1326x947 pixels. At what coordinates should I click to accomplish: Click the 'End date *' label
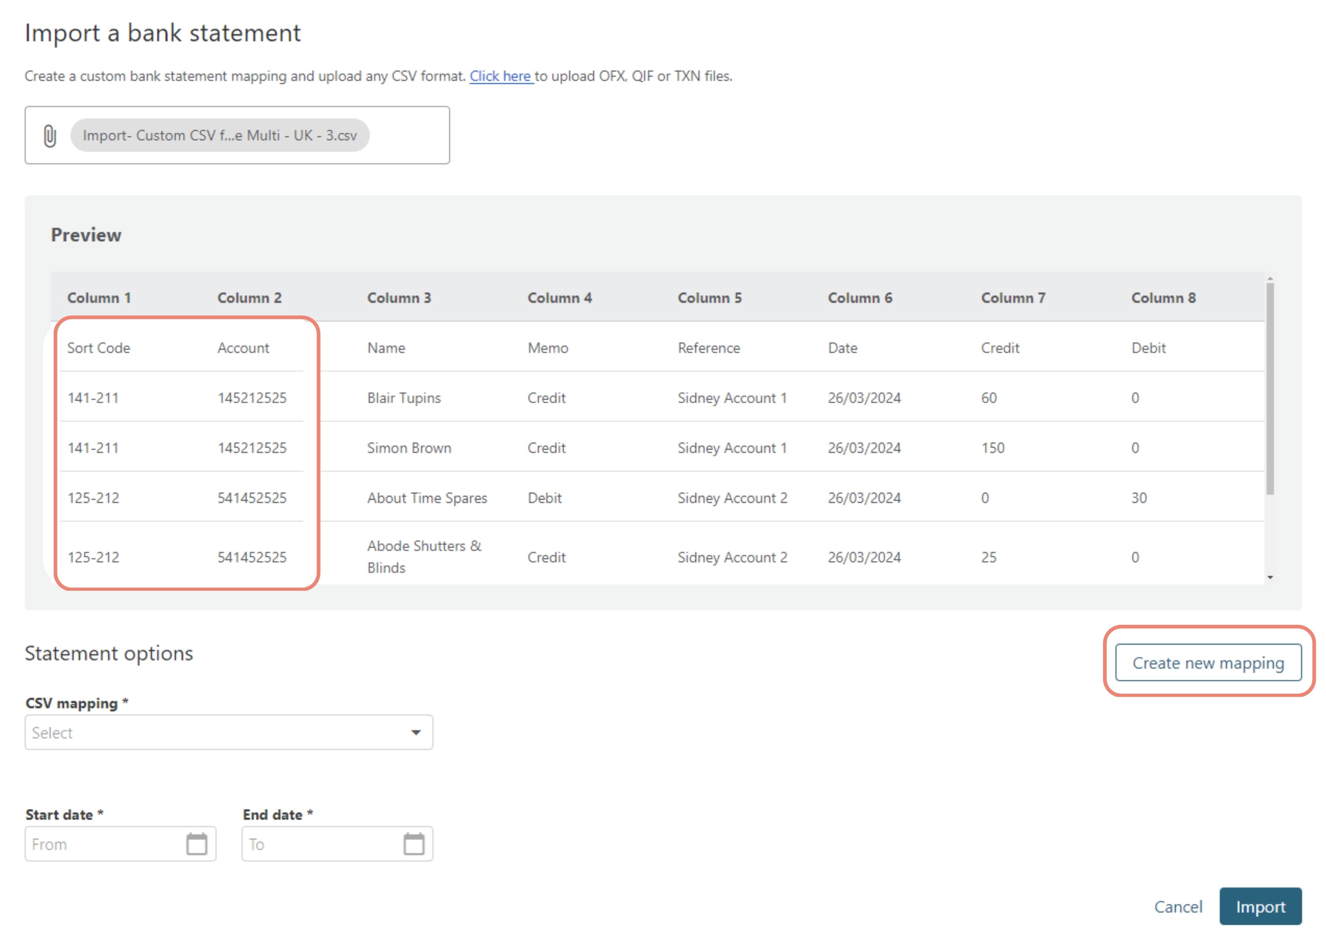click(x=278, y=815)
